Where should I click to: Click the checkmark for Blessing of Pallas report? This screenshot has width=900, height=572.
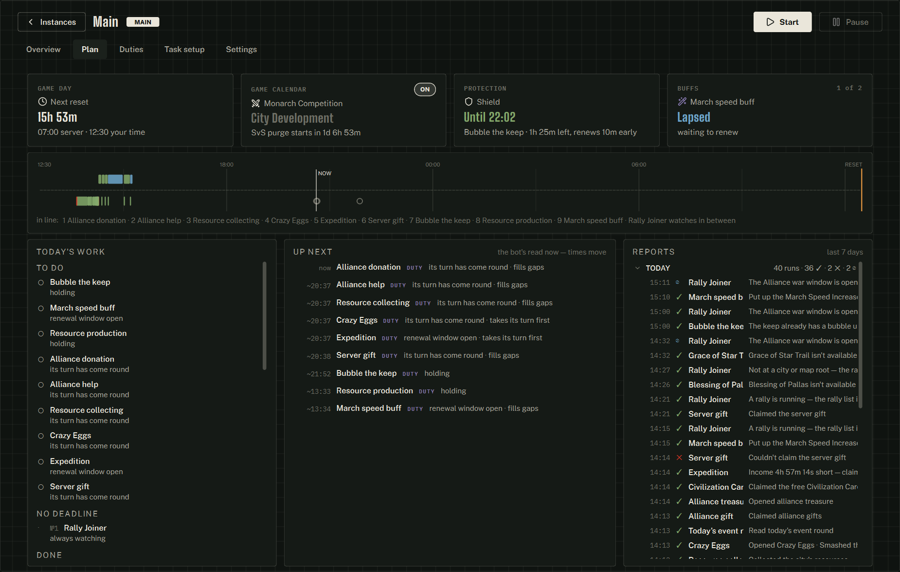point(679,385)
